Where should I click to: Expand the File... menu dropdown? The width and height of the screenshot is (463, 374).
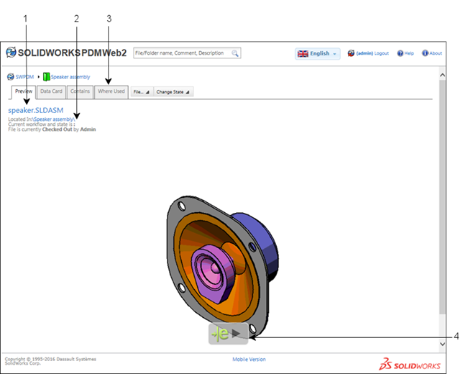tap(141, 92)
